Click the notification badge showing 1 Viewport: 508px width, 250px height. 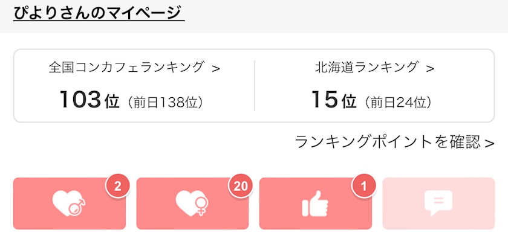pyautogui.click(x=364, y=187)
